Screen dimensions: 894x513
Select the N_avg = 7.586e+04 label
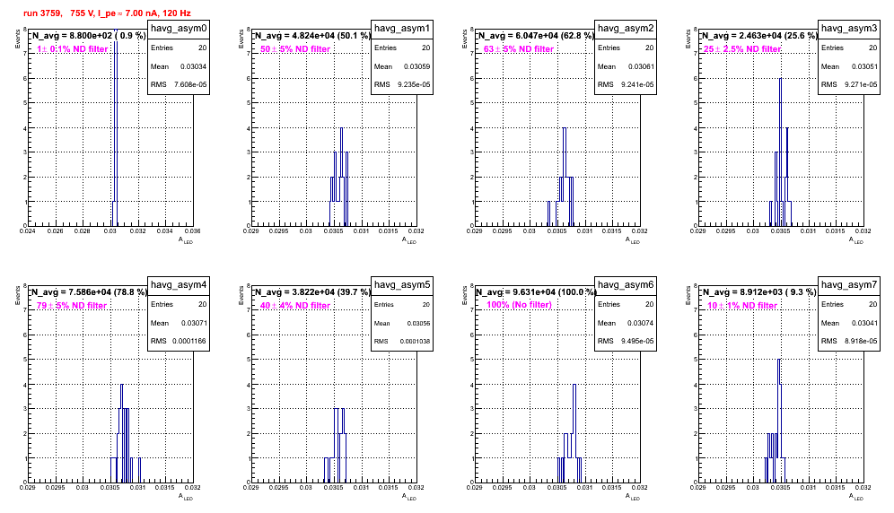[x=89, y=291]
